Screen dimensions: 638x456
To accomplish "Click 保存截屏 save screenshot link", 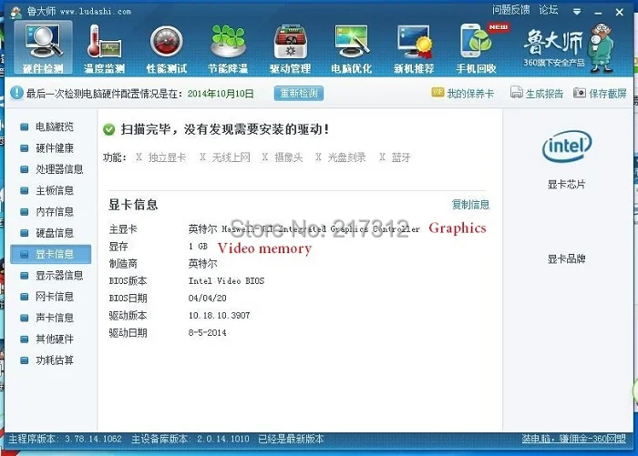I will (x=608, y=94).
